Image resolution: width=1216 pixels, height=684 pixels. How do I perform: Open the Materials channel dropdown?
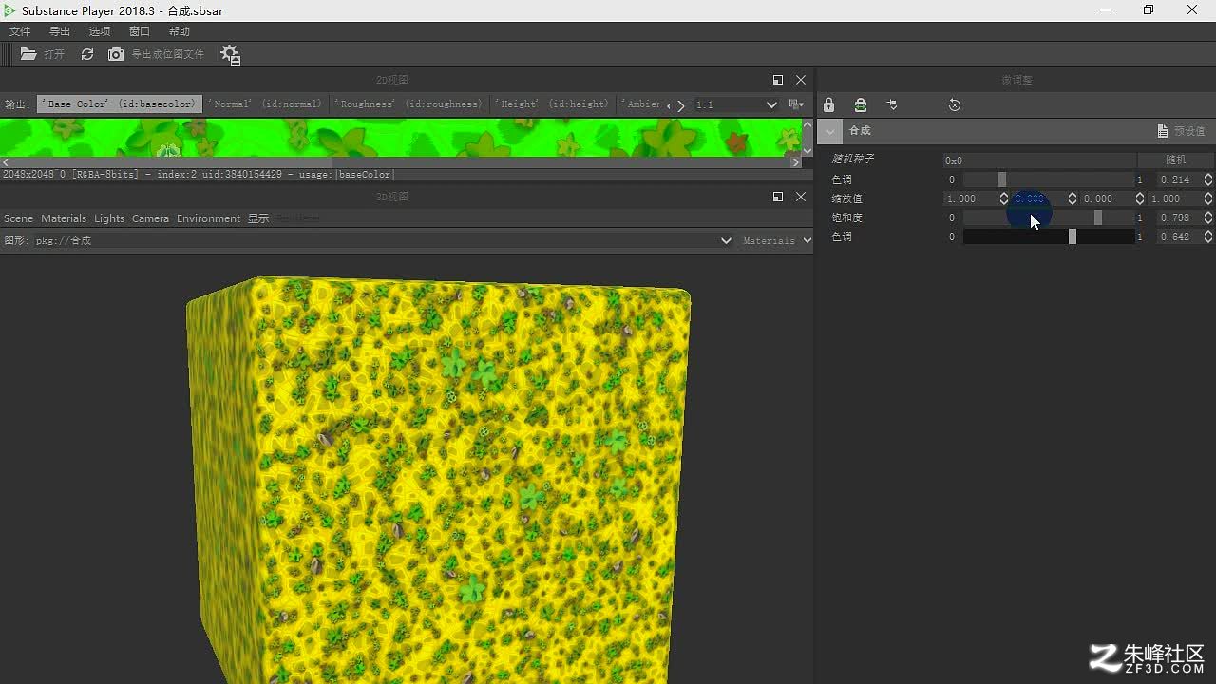click(776, 241)
